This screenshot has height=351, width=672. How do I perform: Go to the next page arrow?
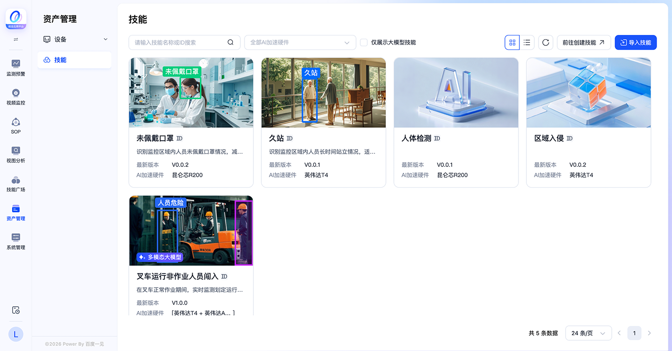click(x=649, y=333)
